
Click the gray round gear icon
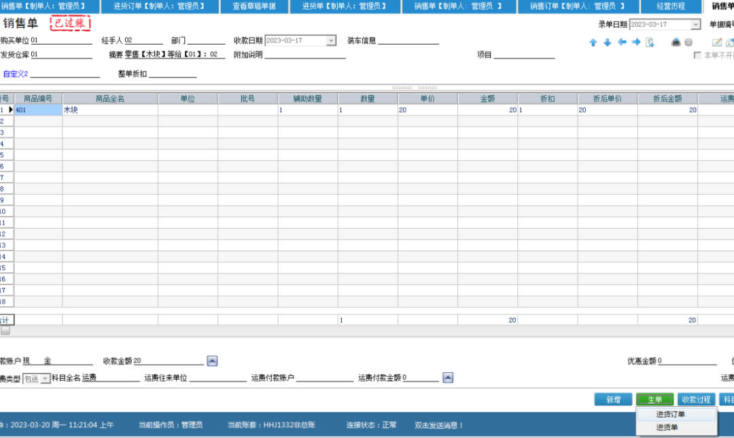point(688,42)
